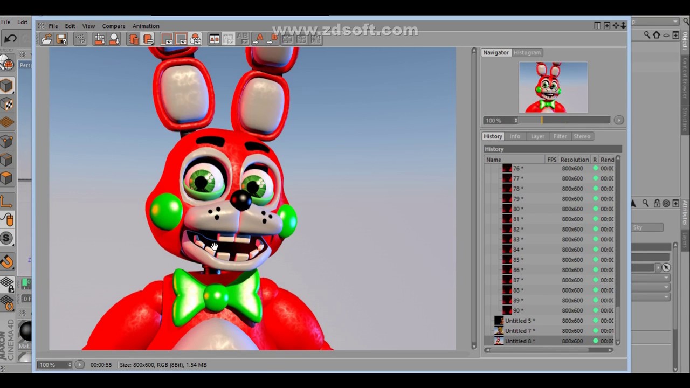Click the round arrow button beside navigator zoom

click(618, 120)
